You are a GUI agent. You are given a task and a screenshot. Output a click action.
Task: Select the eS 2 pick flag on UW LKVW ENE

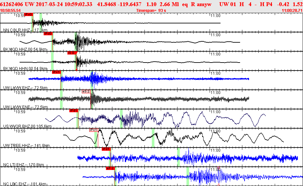point(86,91)
